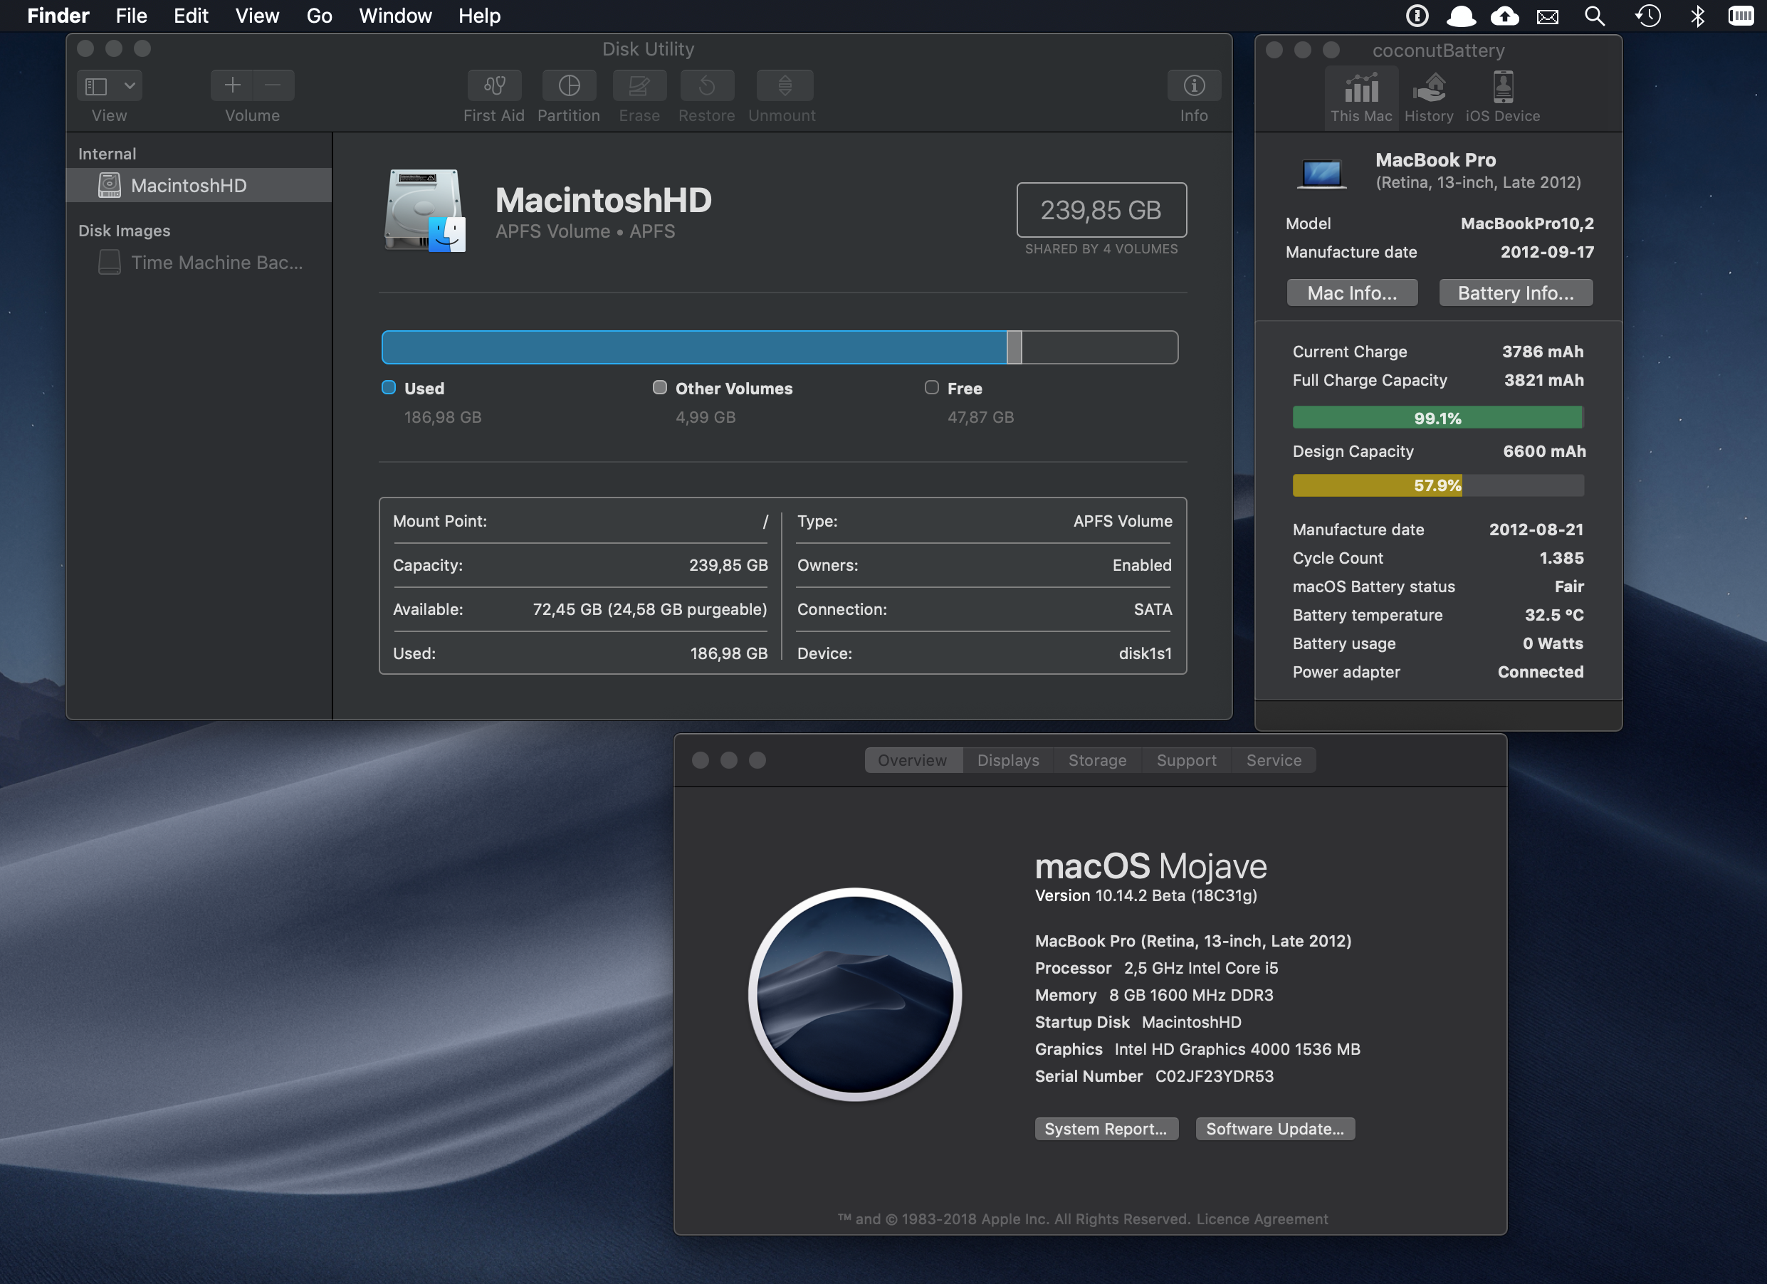Click Software Update... button
The height and width of the screenshot is (1284, 1767).
[1274, 1128]
